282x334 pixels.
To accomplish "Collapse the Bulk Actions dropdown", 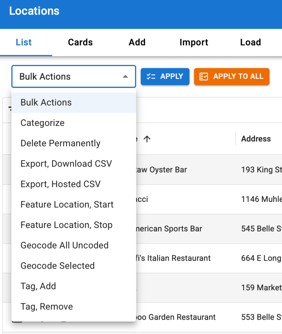I will pos(74,76).
